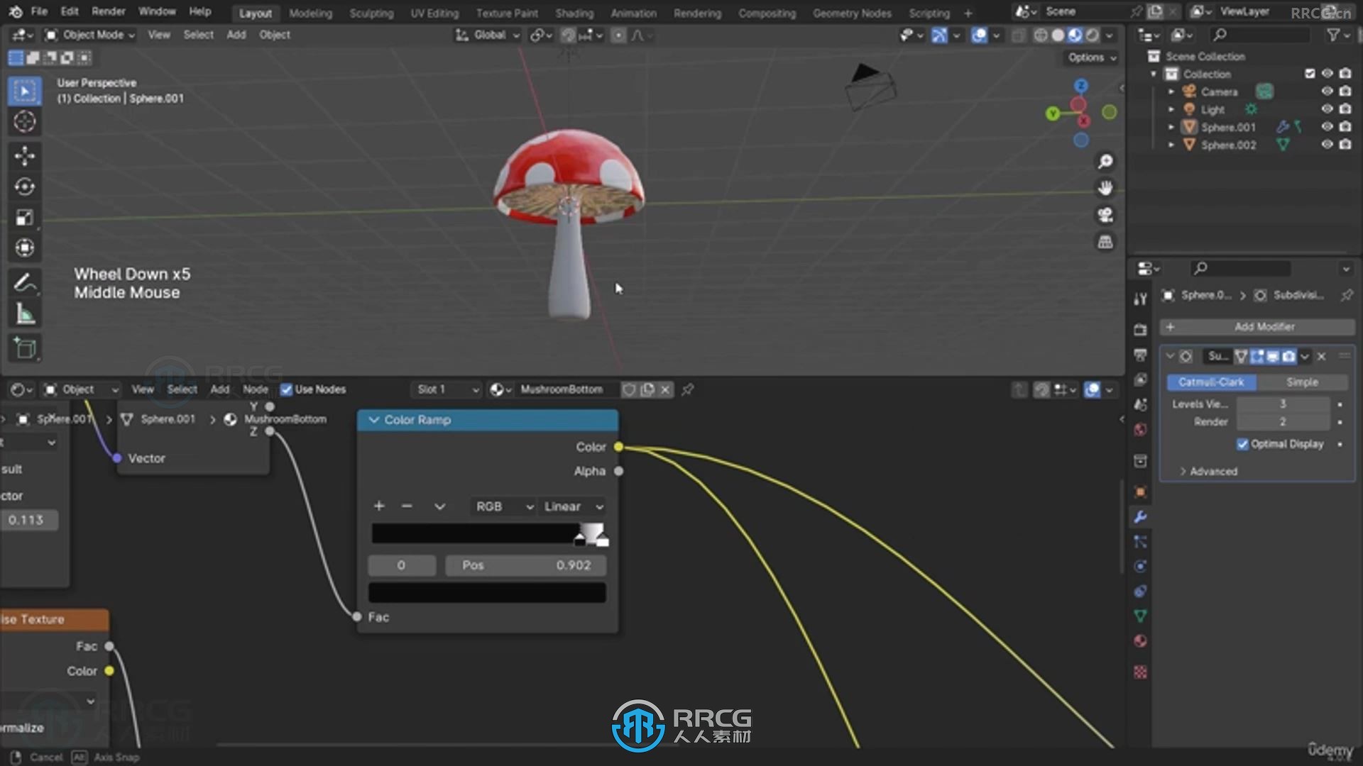Viewport: 1363px width, 766px height.
Task: Click the Subdivision modifier icon
Action: 1257,294
